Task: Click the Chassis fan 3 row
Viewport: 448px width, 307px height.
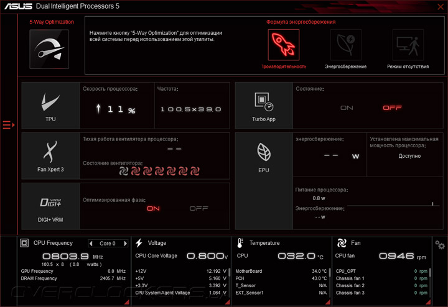Action: point(381,293)
